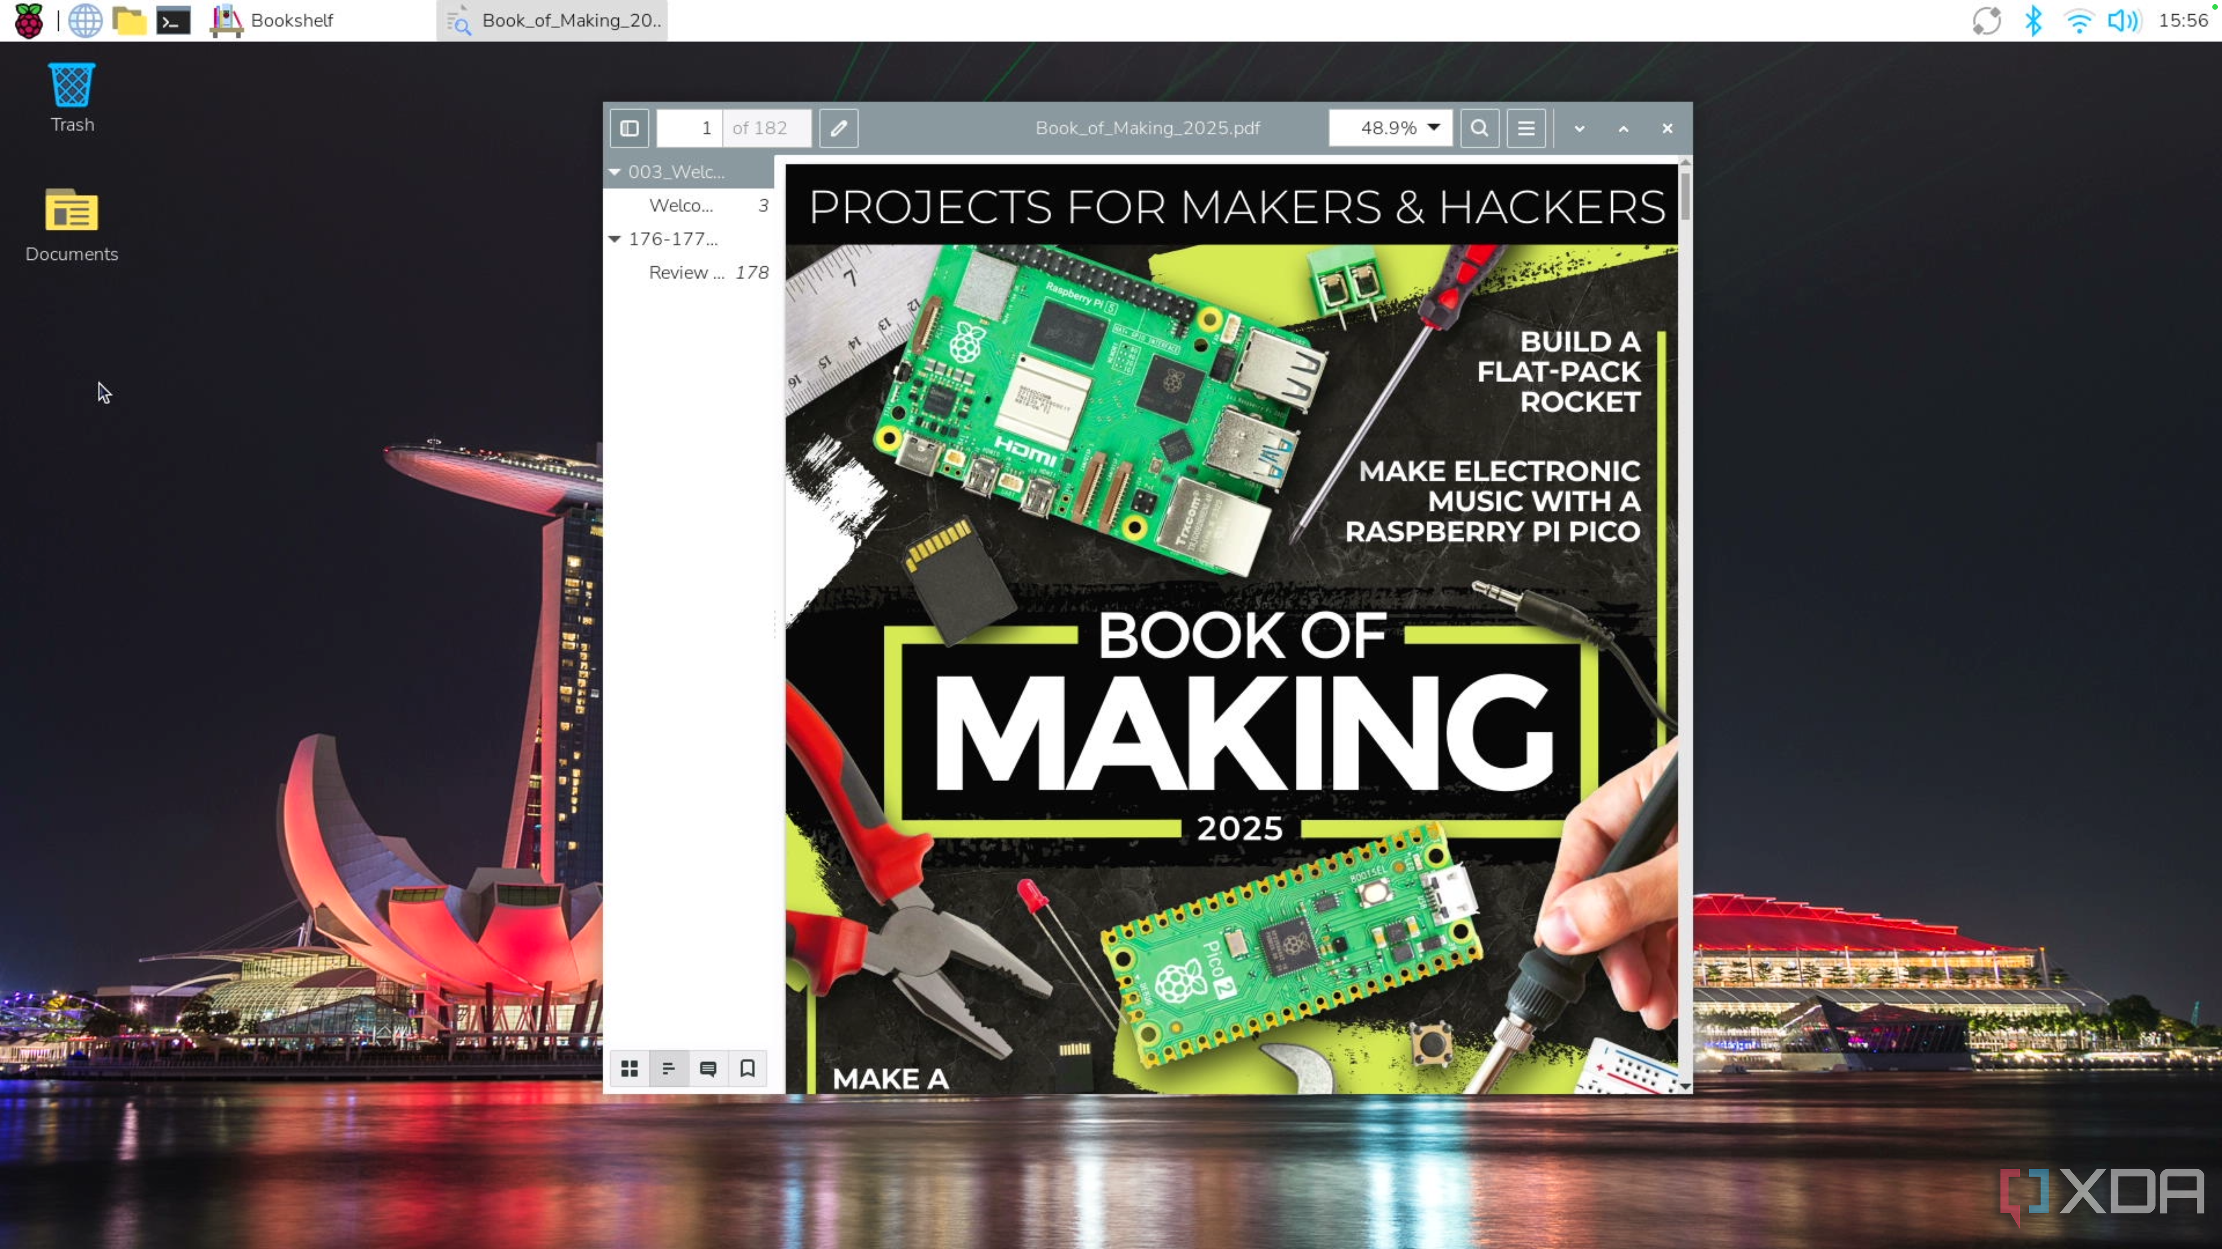
Task: Minimize the PDF viewer window
Action: point(1579,128)
